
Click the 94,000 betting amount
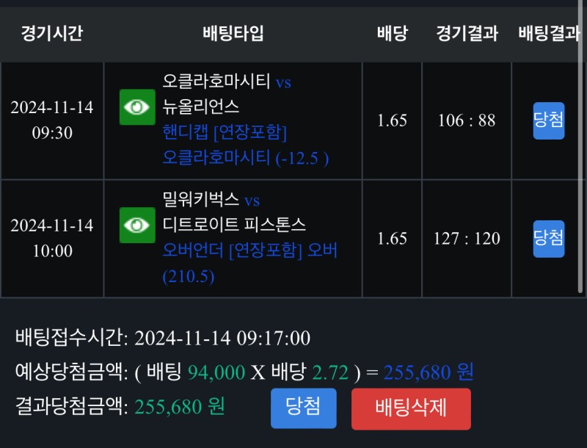pos(216,372)
